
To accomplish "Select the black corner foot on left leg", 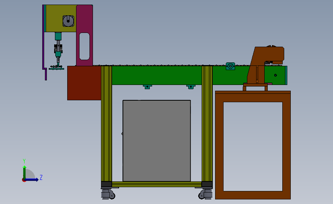I will tap(106, 184).
